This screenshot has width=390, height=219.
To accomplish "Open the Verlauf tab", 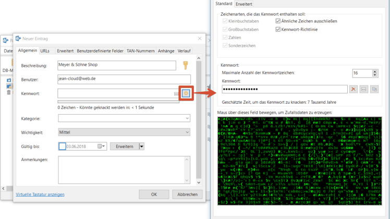I will click(184, 51).
